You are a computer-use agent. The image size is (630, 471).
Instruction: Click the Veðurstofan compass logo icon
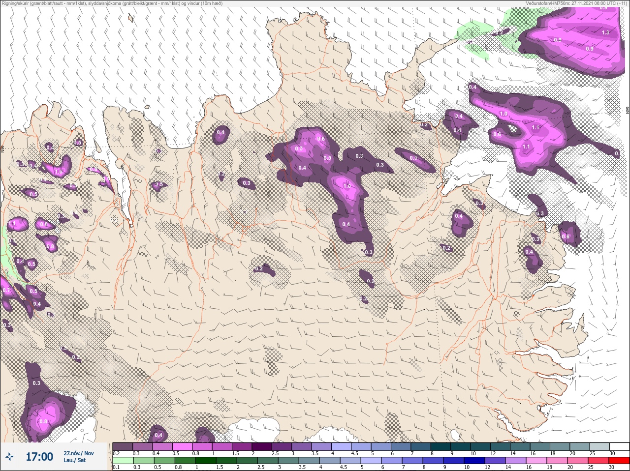[9, 457]
